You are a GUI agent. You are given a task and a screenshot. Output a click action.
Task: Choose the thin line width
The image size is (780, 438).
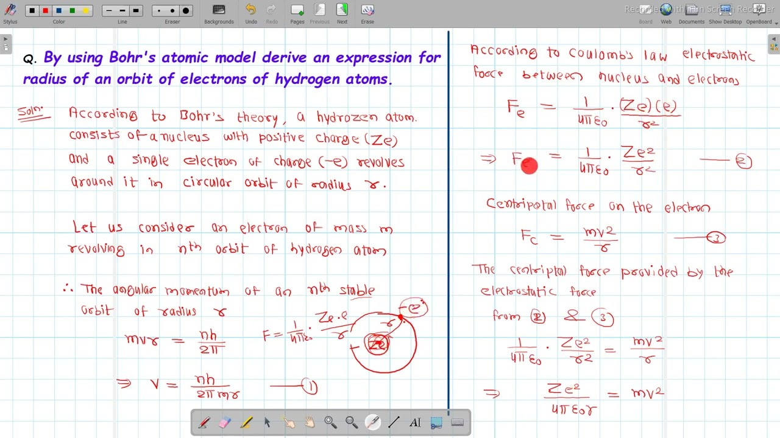(x=109, y=10)
